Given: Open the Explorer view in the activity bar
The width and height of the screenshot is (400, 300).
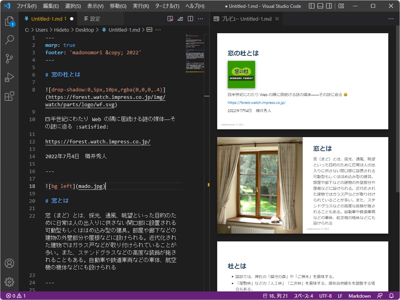Looking at the screenshot, I should pyautogui.click(x=9, y=21).
